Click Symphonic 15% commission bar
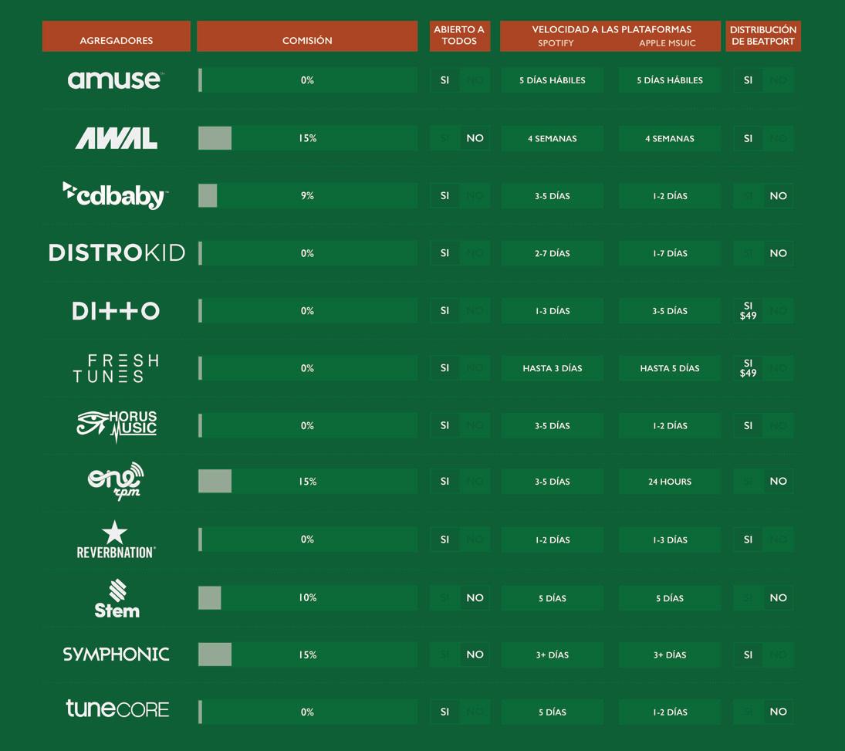This screenshot has width=845, height=751. click(x=308, y=654)
